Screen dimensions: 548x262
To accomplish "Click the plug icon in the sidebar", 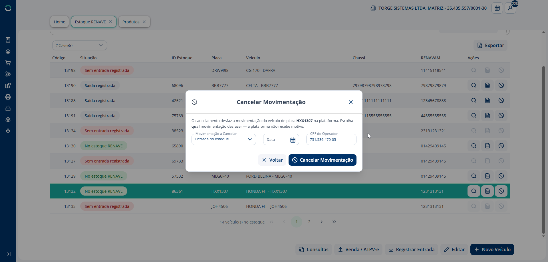I will (8, 131).
